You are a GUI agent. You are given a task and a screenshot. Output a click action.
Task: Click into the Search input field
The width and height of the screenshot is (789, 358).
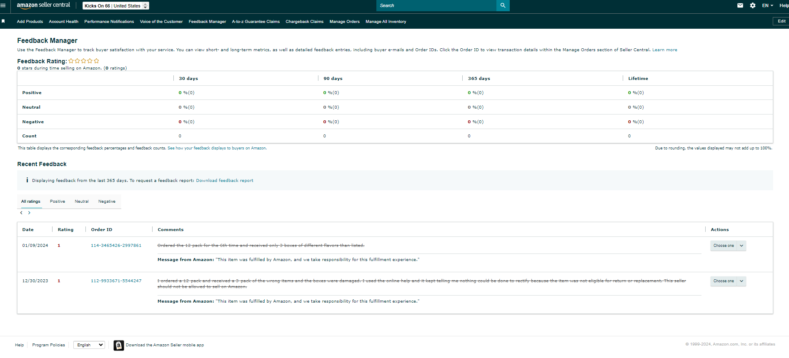(x=436, y=5)
